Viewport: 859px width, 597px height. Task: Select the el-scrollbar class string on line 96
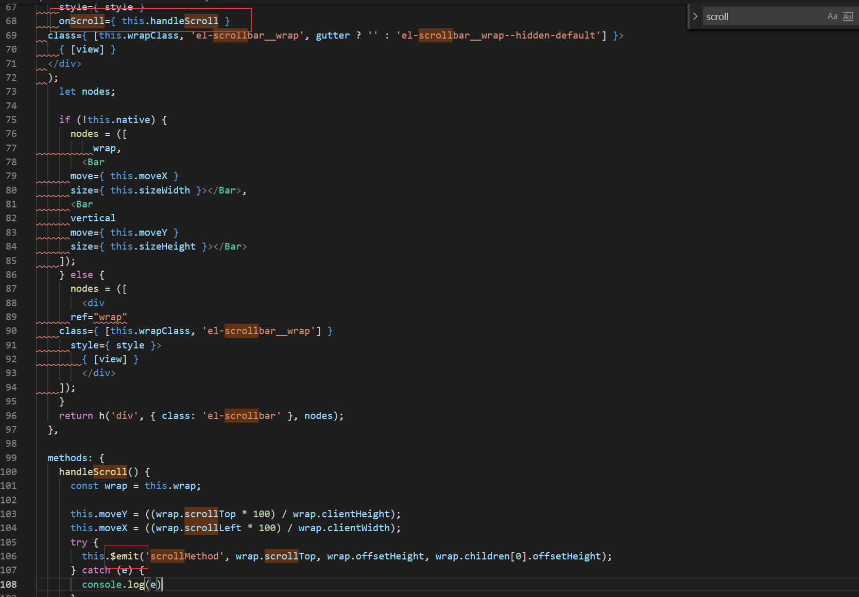coord(241,415)
